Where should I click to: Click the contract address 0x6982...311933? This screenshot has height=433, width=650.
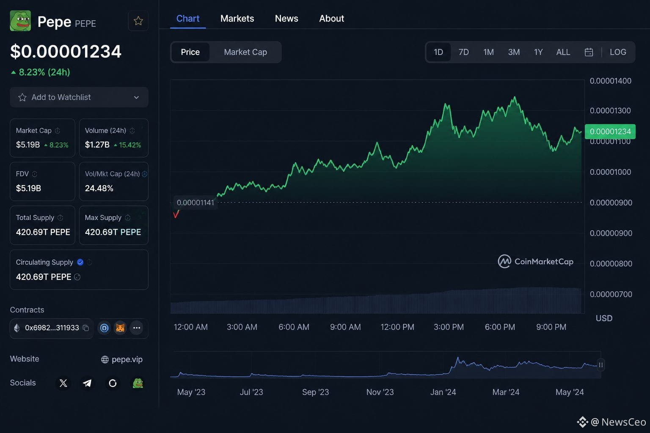pos(52,328)
